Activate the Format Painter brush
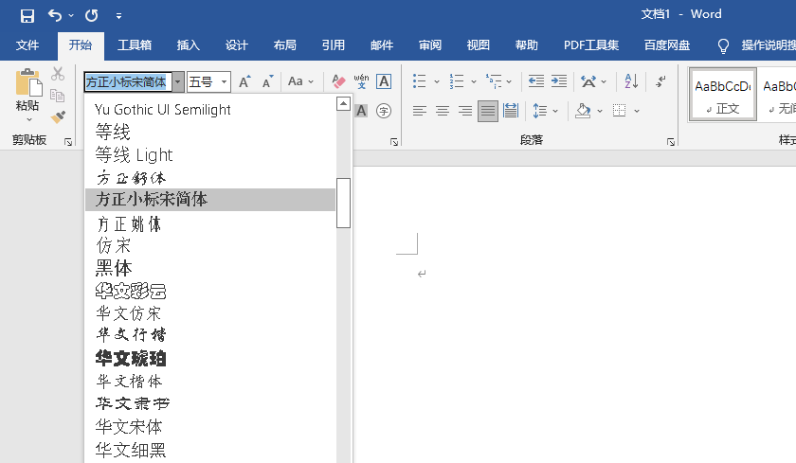Screen dimensions: 796x463 click(58, 116)
